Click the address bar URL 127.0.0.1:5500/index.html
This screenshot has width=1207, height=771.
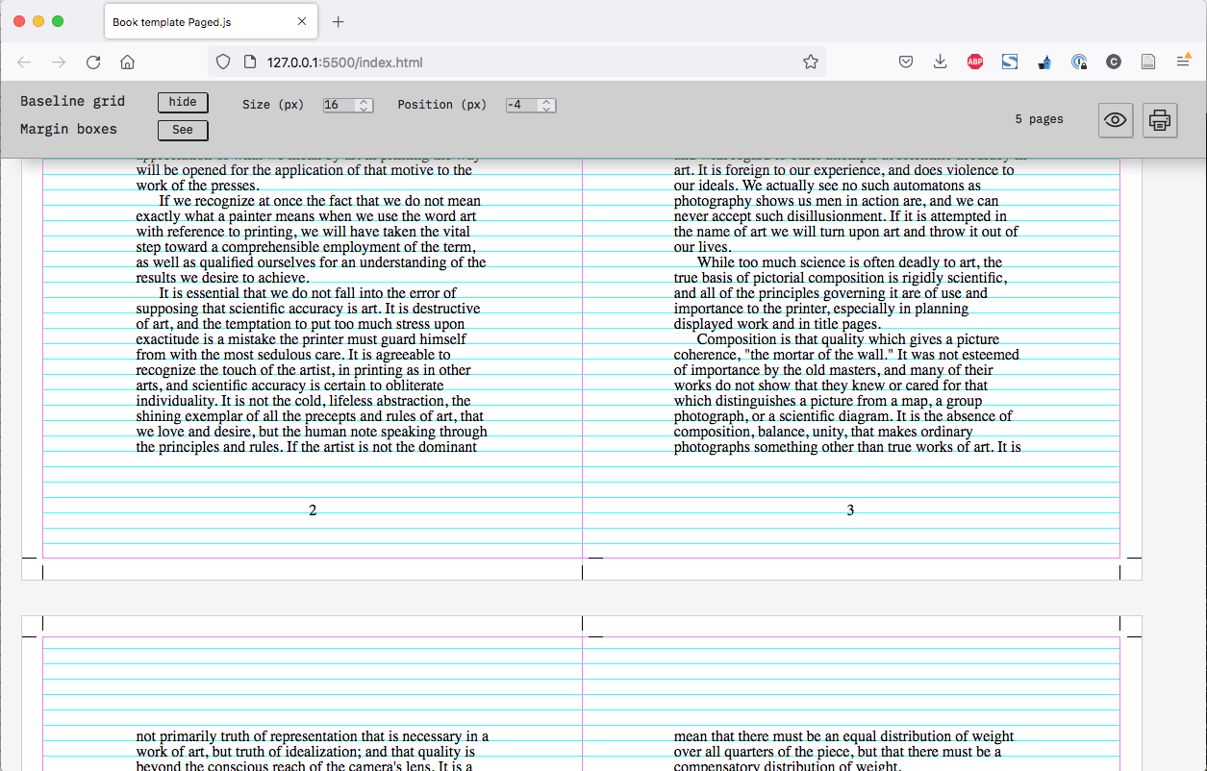point(345,62)
